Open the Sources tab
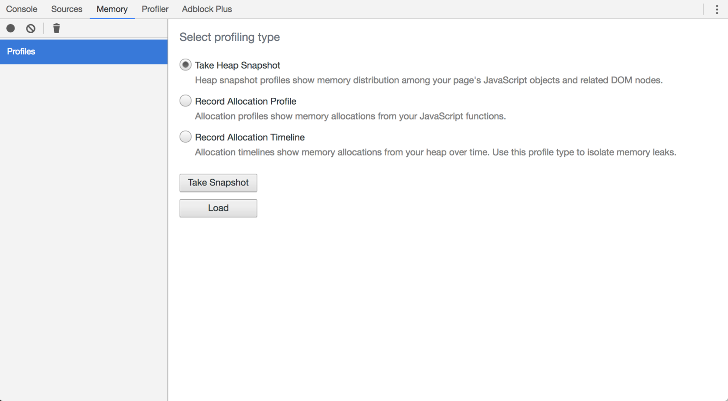Screen dimensions: 728x401 [x=67, y=9]
